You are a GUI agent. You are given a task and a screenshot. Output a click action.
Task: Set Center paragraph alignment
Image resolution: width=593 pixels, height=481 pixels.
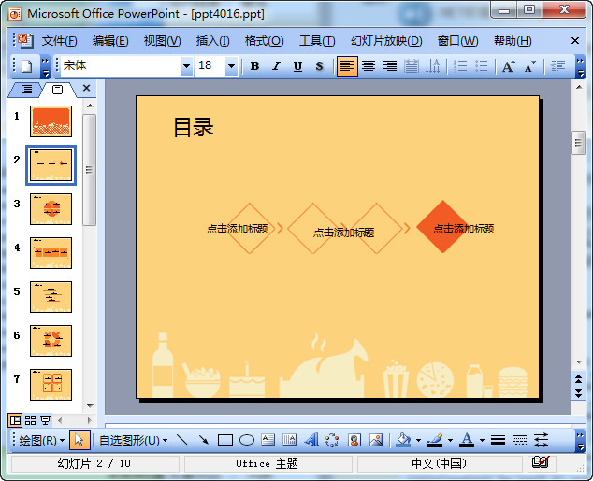pos(369,66)
